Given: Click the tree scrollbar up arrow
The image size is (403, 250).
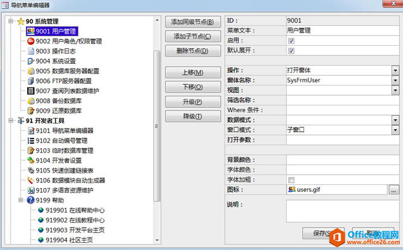Looking at the screenshot, I should [x=157, y=20].
